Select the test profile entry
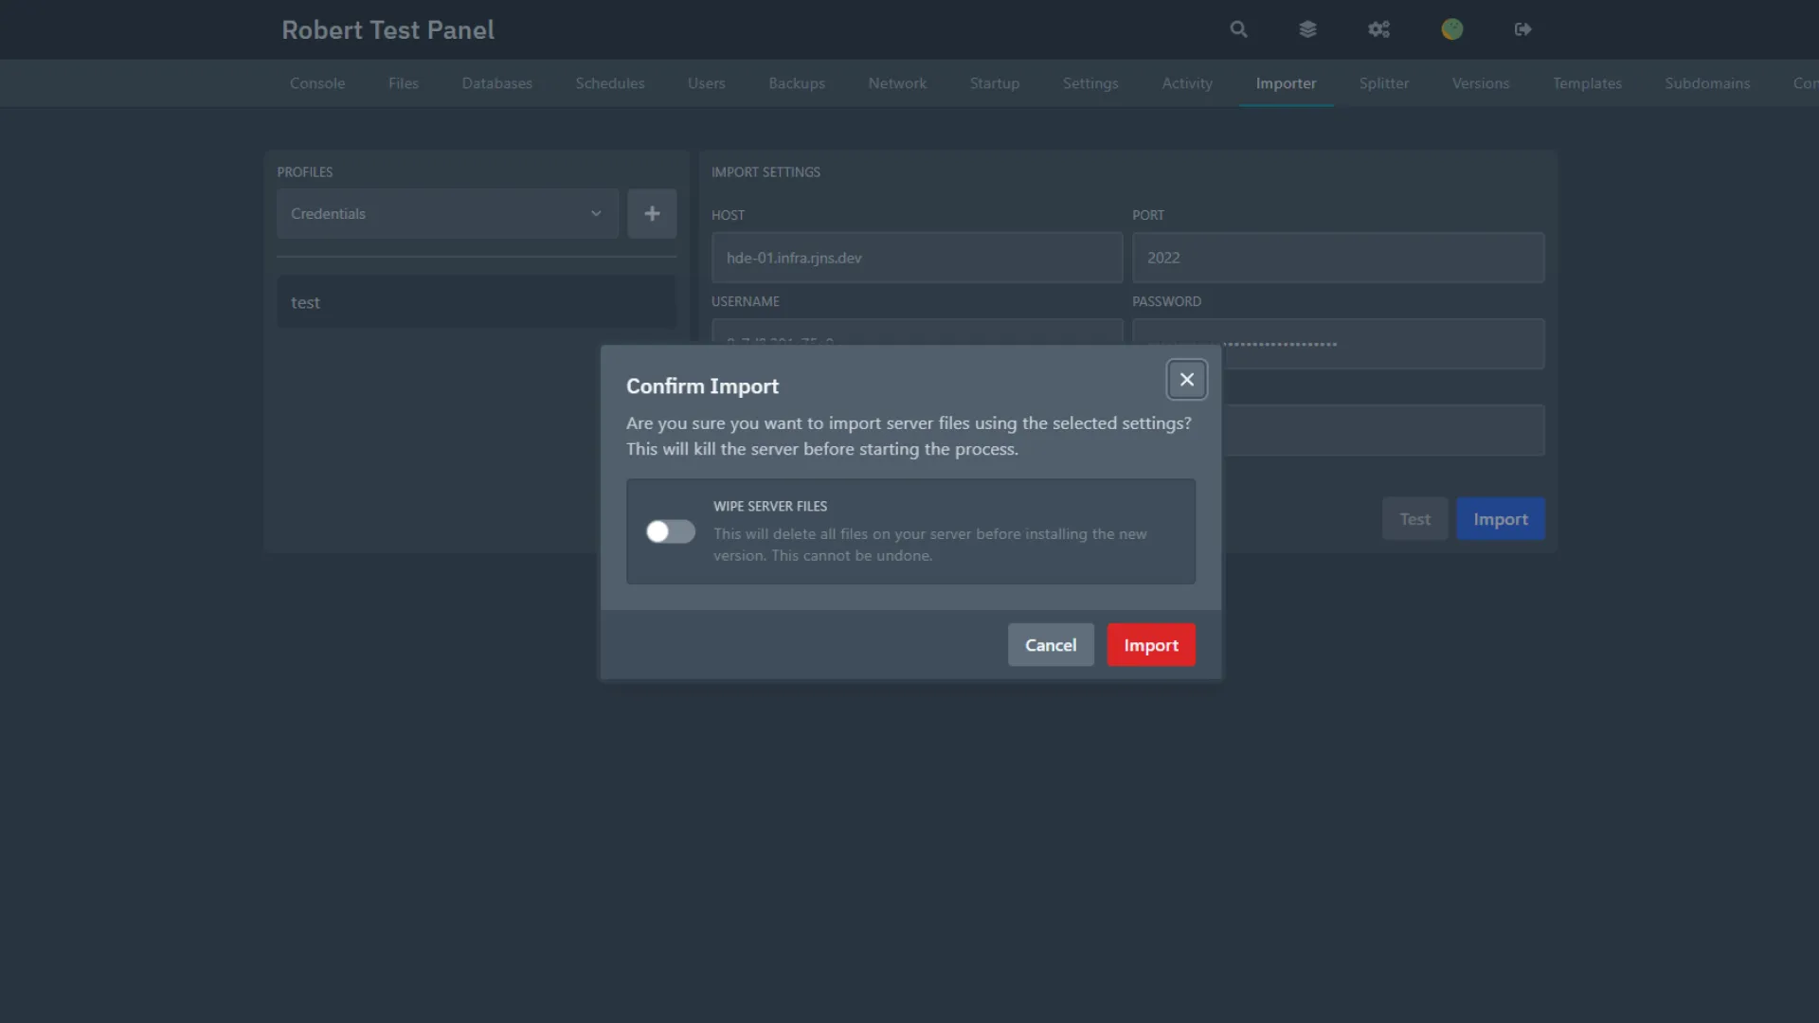 (476, 303)
